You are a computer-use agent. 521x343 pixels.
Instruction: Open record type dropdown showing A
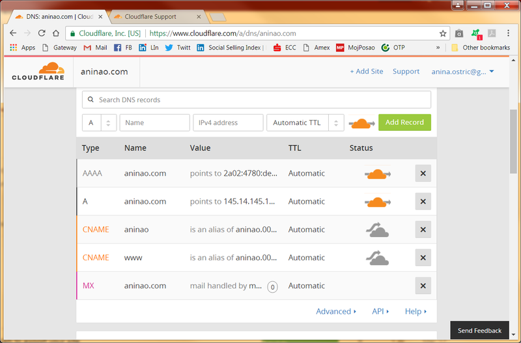coord(99,122)
